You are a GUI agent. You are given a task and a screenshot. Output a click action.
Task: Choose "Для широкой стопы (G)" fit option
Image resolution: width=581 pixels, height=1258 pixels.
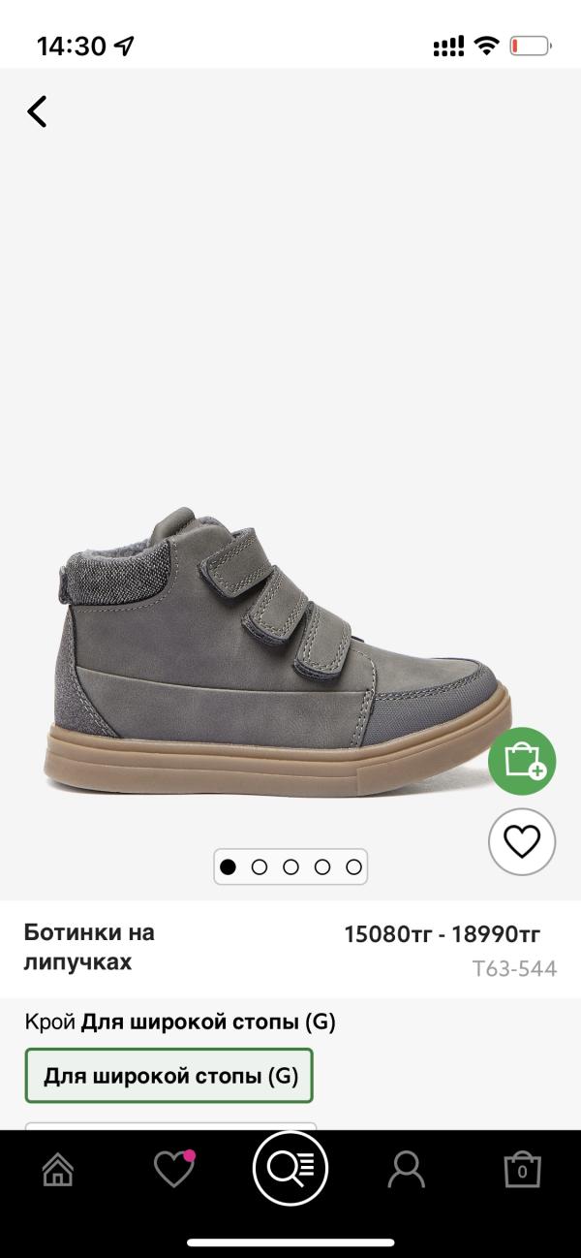[x=169, y=1076]
